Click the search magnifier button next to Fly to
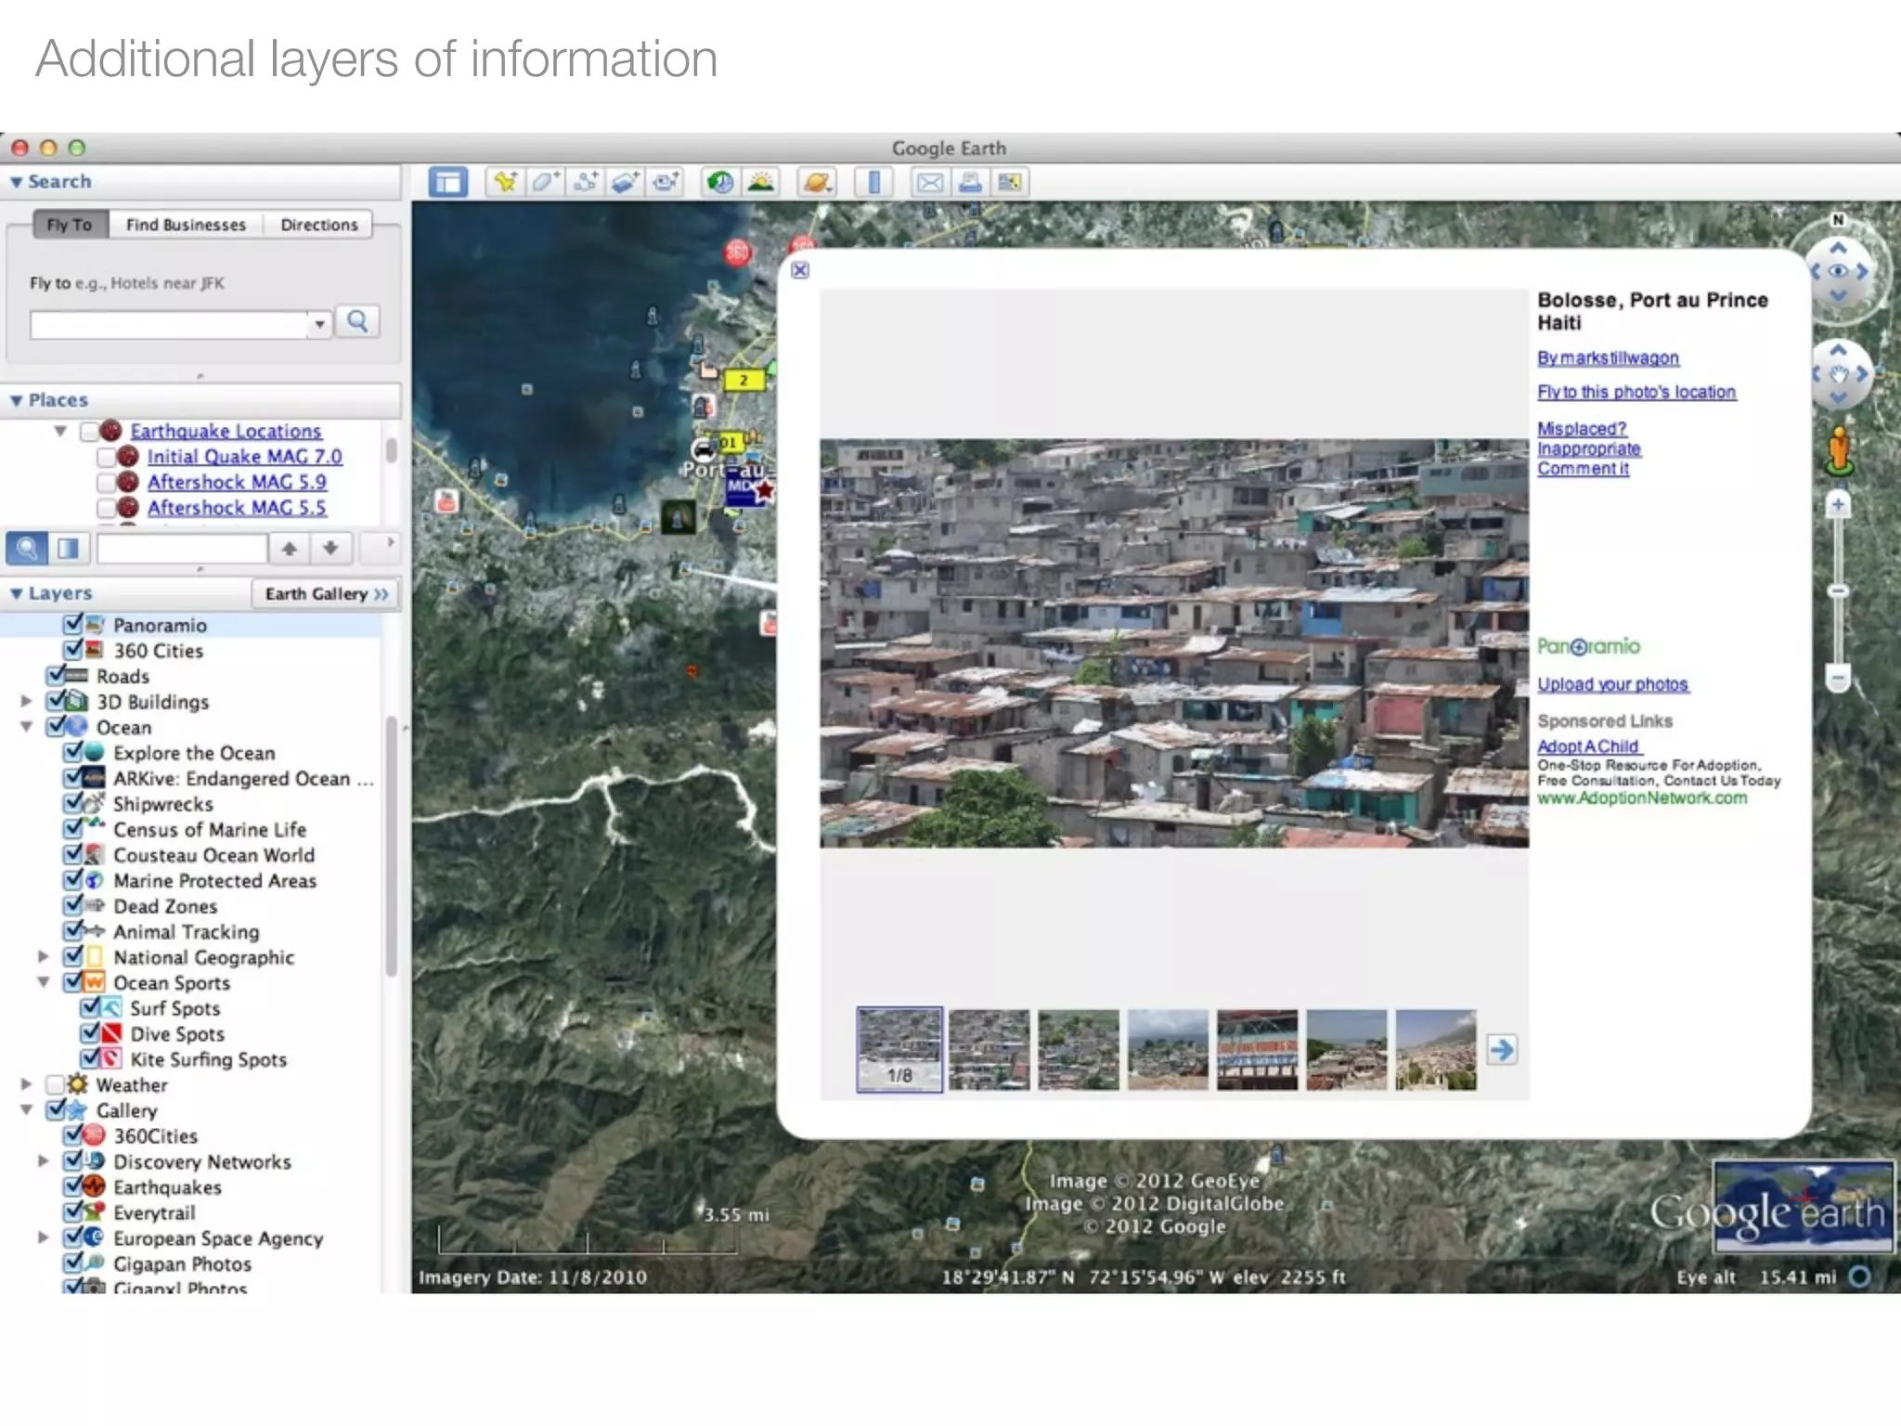Viewport: 1901px width, 1426px height. [x=357, y=322]
